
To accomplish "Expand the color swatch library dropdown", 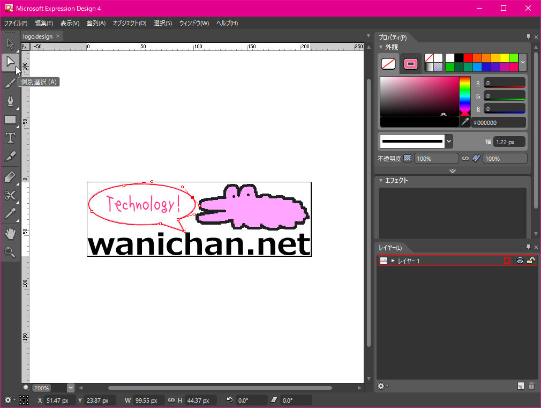I will coord(523,62).
